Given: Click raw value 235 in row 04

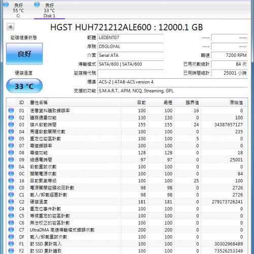Looking at the screenshot, I should [239, 132].
